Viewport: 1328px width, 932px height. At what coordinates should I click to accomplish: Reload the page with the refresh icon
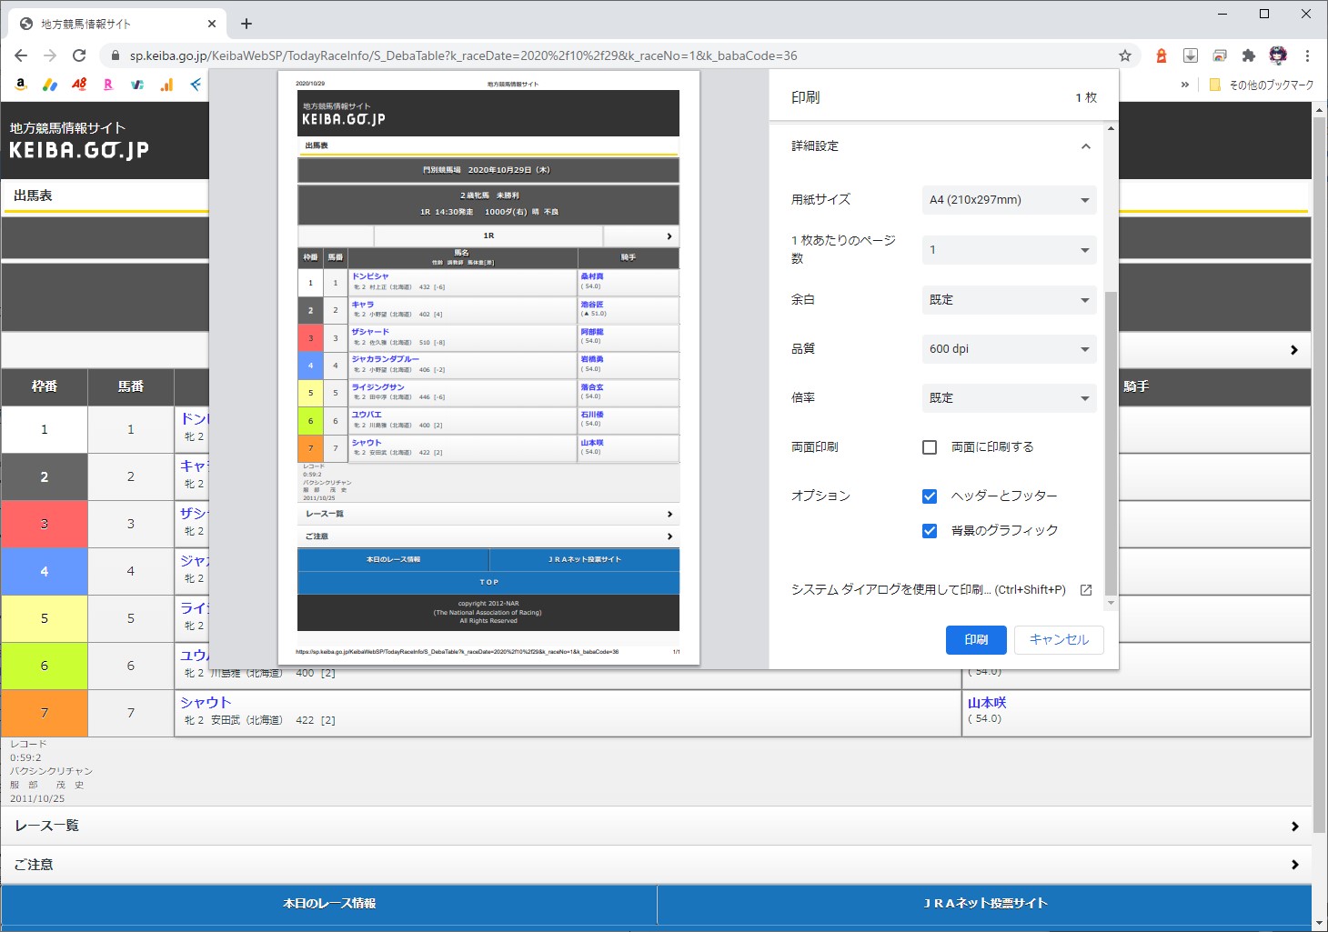tap(79, 55)
